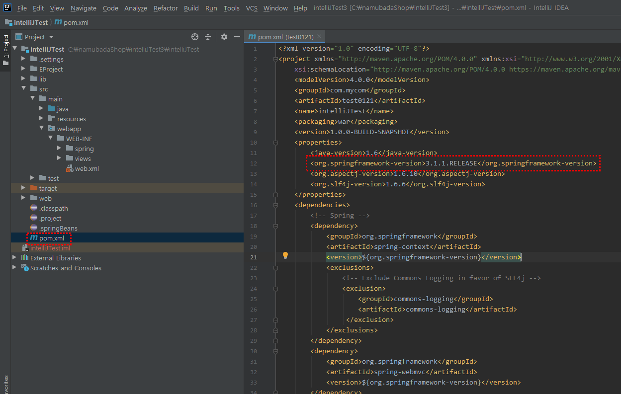Hide the Project panel with the minus icon

coord(237,37)
